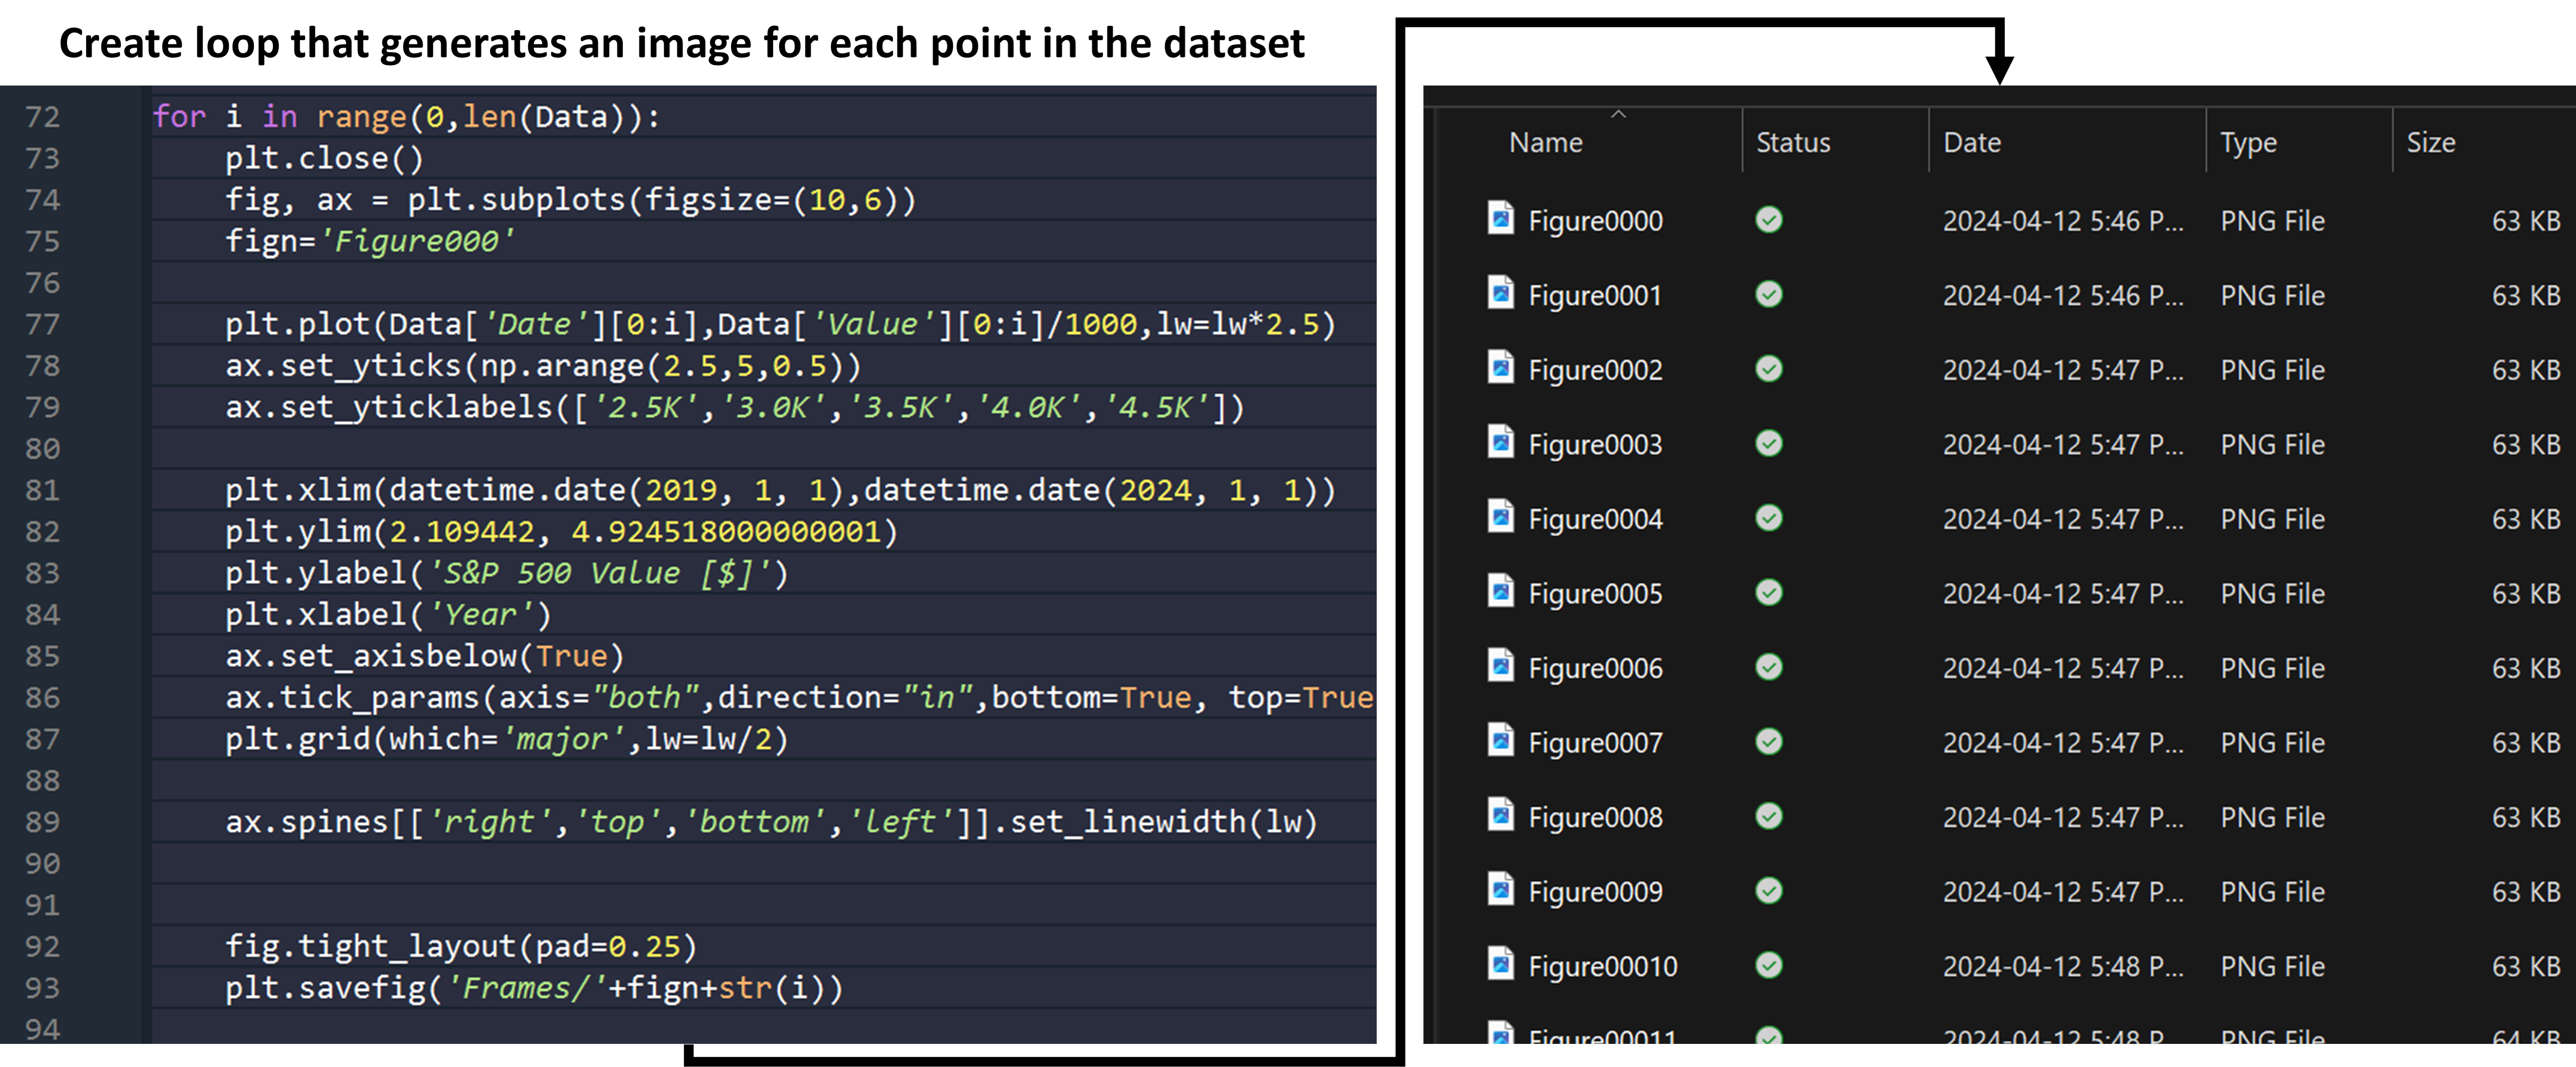This screenshot has height=1067, width=2576.
Task: Select the file named Figure0008
Action: tap(1594, 818)
